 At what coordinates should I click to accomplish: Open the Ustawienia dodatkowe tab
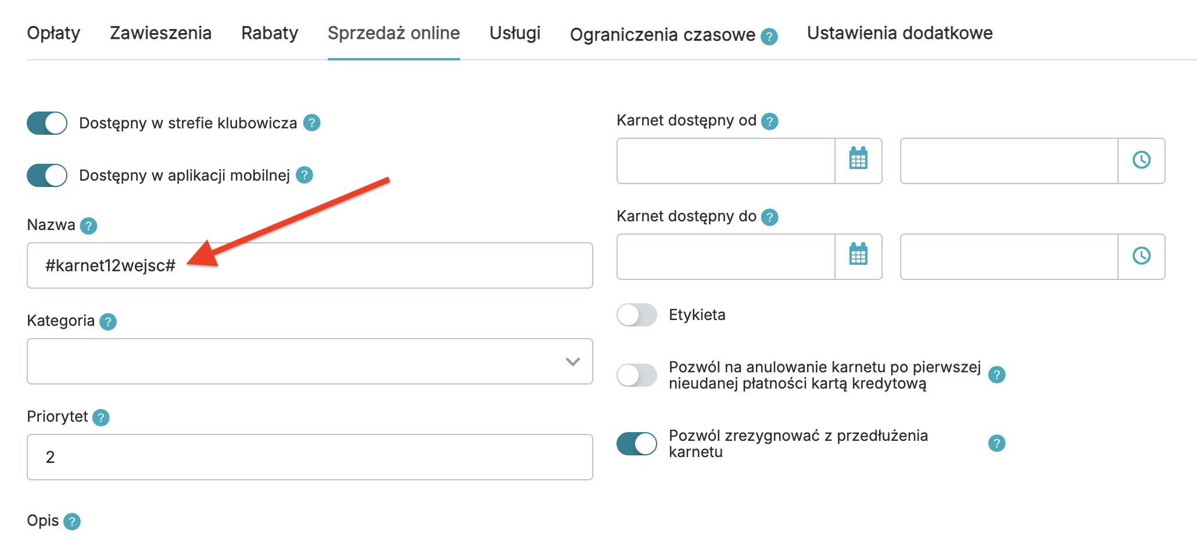(899, 33)
